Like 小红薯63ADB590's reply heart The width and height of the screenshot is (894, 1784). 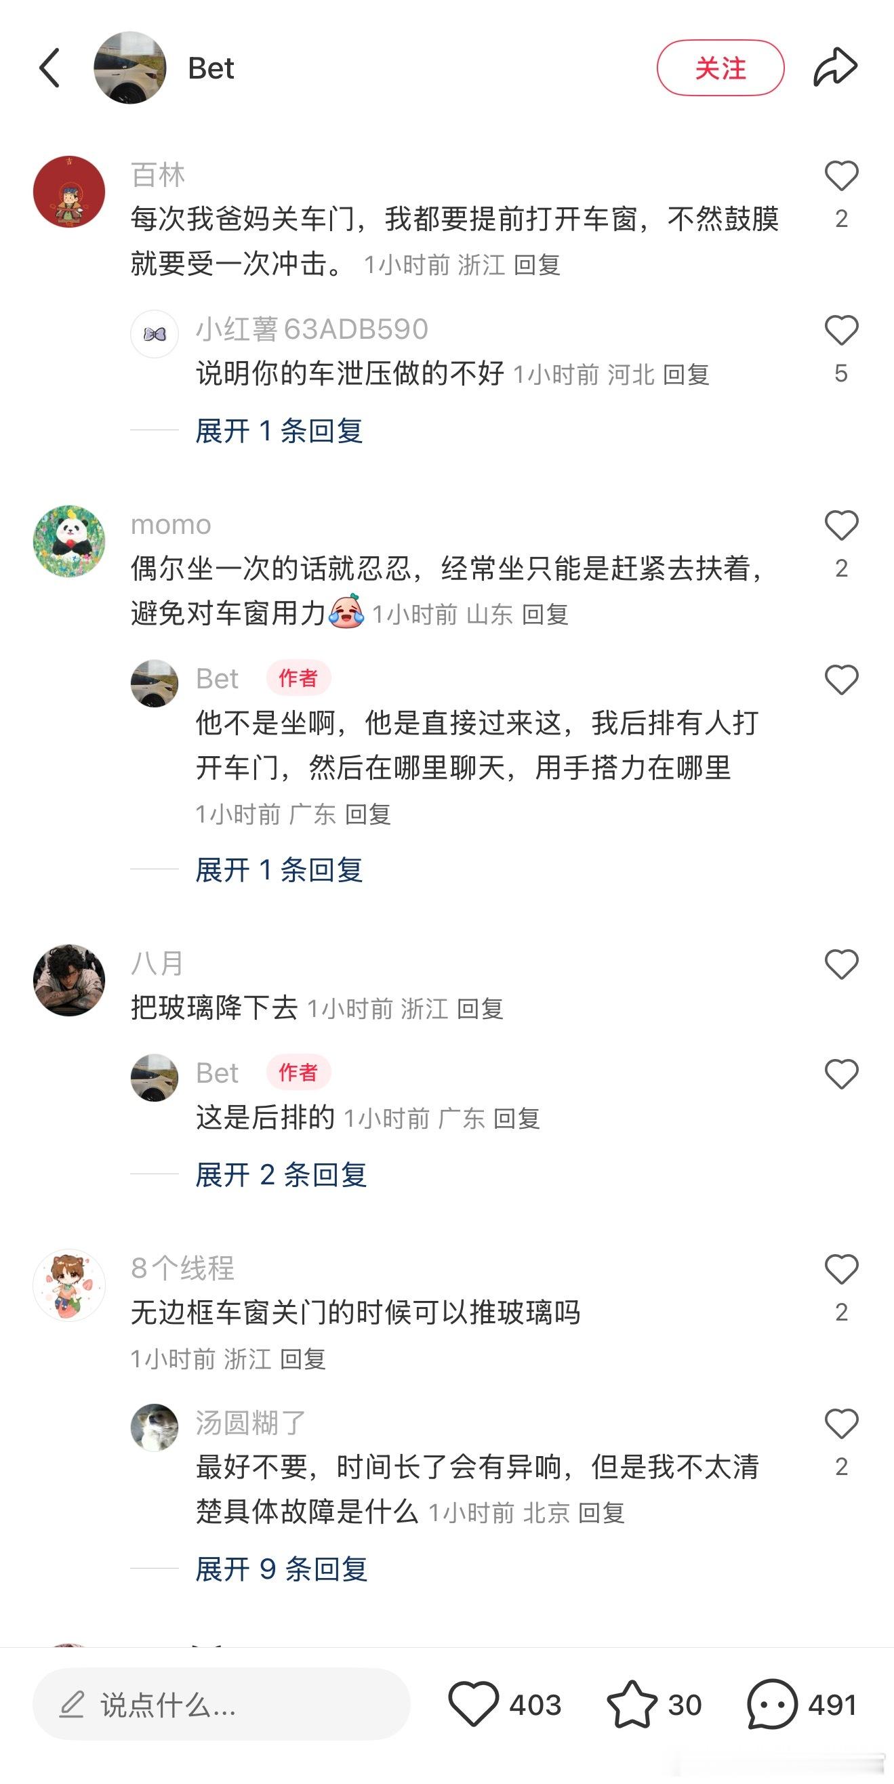[x=841, y=330]
